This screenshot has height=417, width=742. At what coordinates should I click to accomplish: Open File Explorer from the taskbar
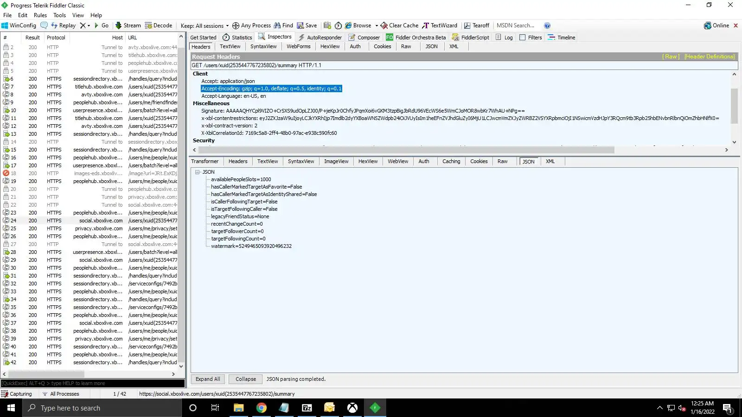[x=238, y=408]
